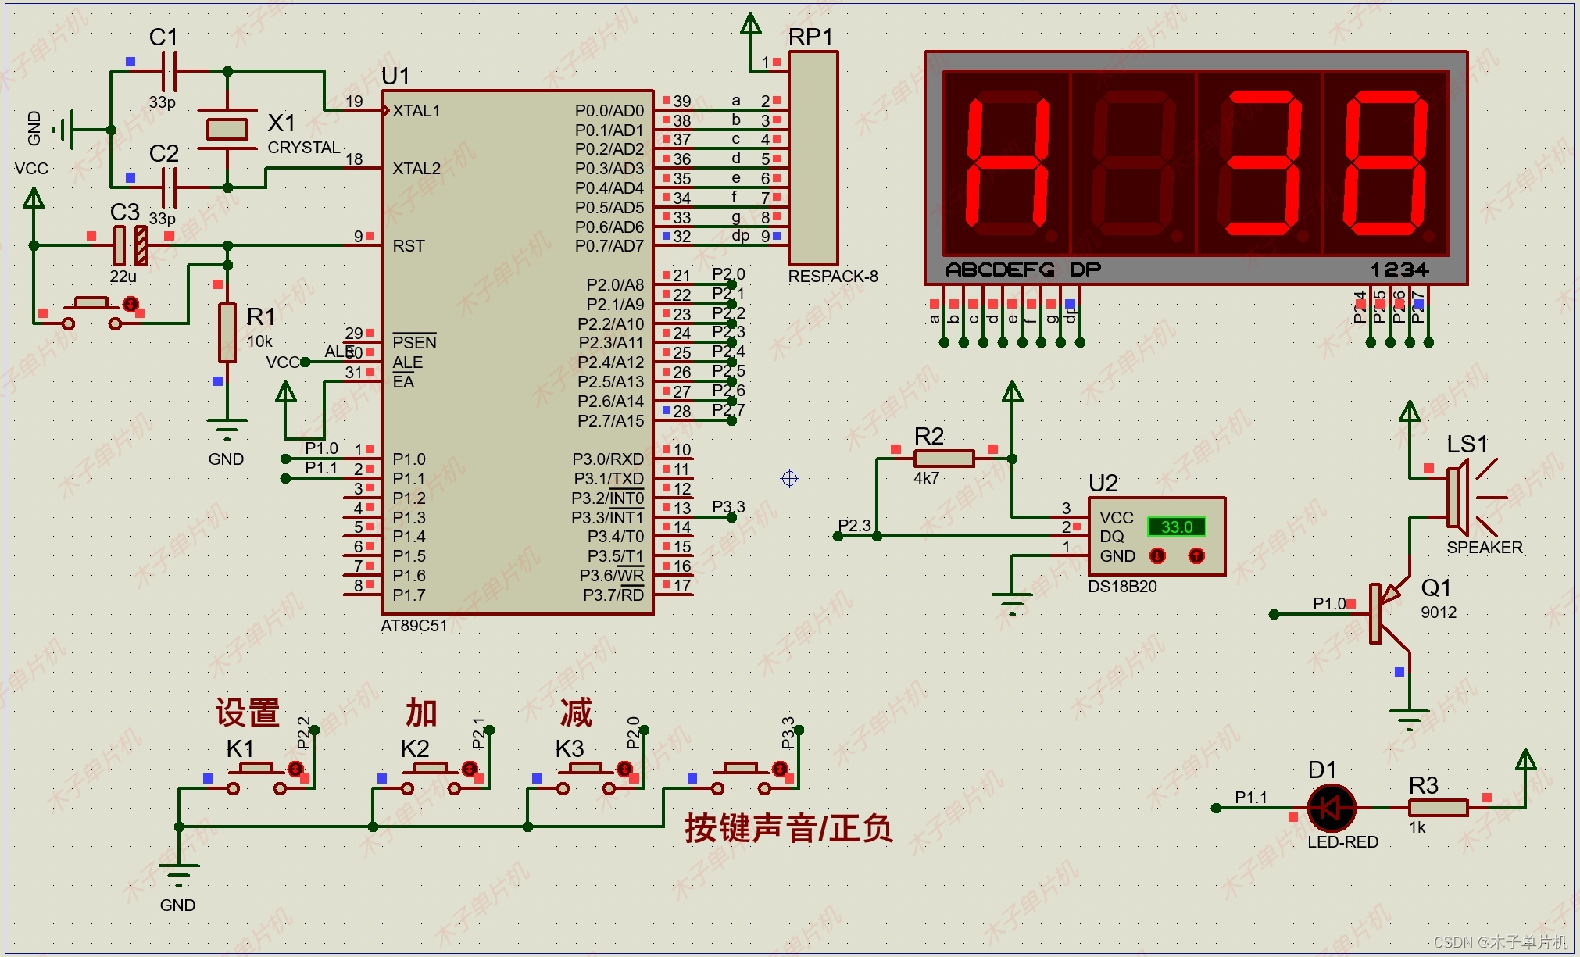Toggle the K2 加 button latch dot
1580x957 pixels.
[470, 769]
